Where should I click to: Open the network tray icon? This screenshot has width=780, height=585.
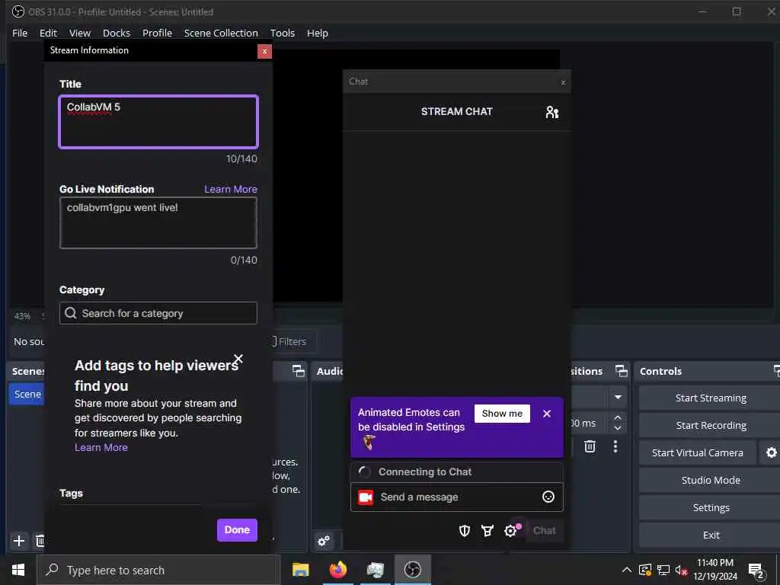pyautogui.click(x=663, y=570)
